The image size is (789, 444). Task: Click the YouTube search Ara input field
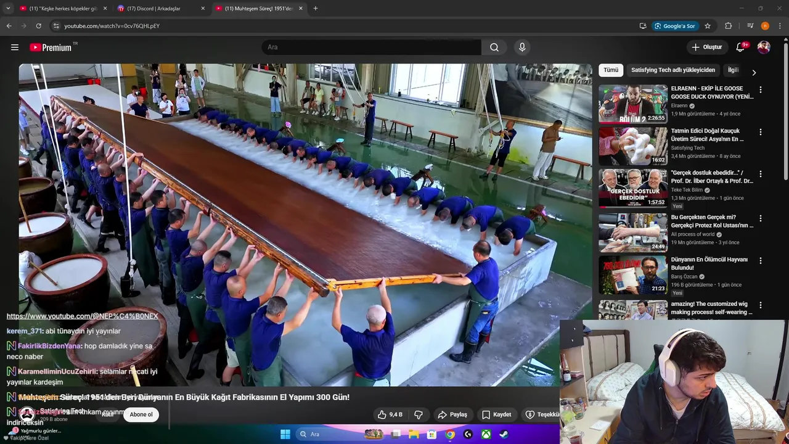tap(372, 47)
